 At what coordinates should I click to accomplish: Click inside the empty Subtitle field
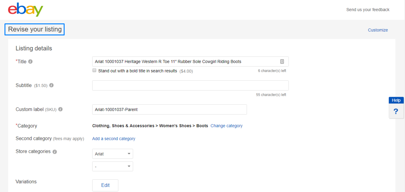[190, 85]
